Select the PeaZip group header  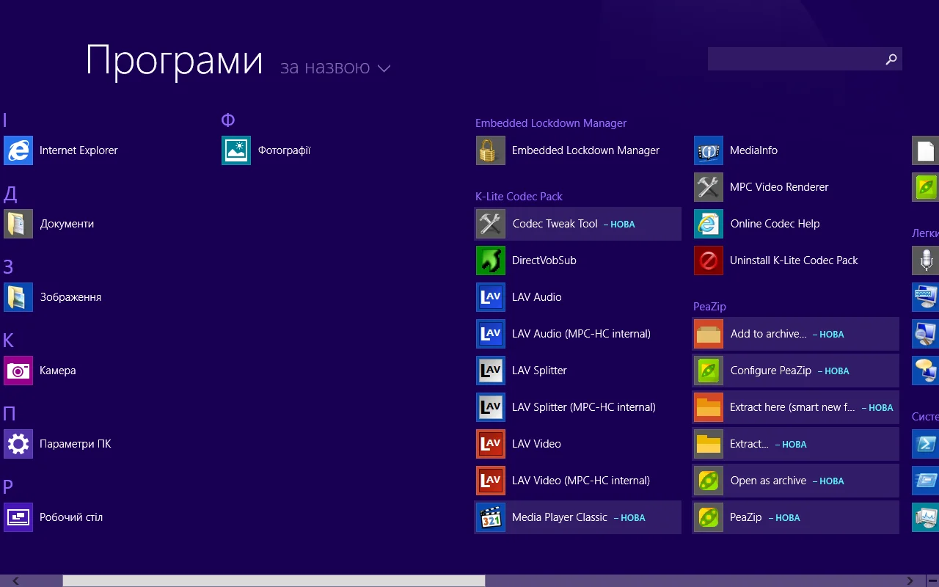coord(709,306)
